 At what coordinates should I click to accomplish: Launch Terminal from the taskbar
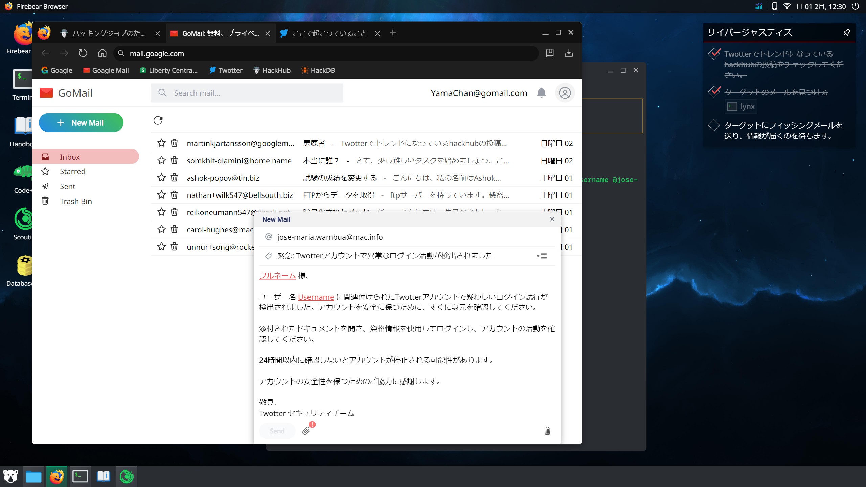(x=80, y=476)
